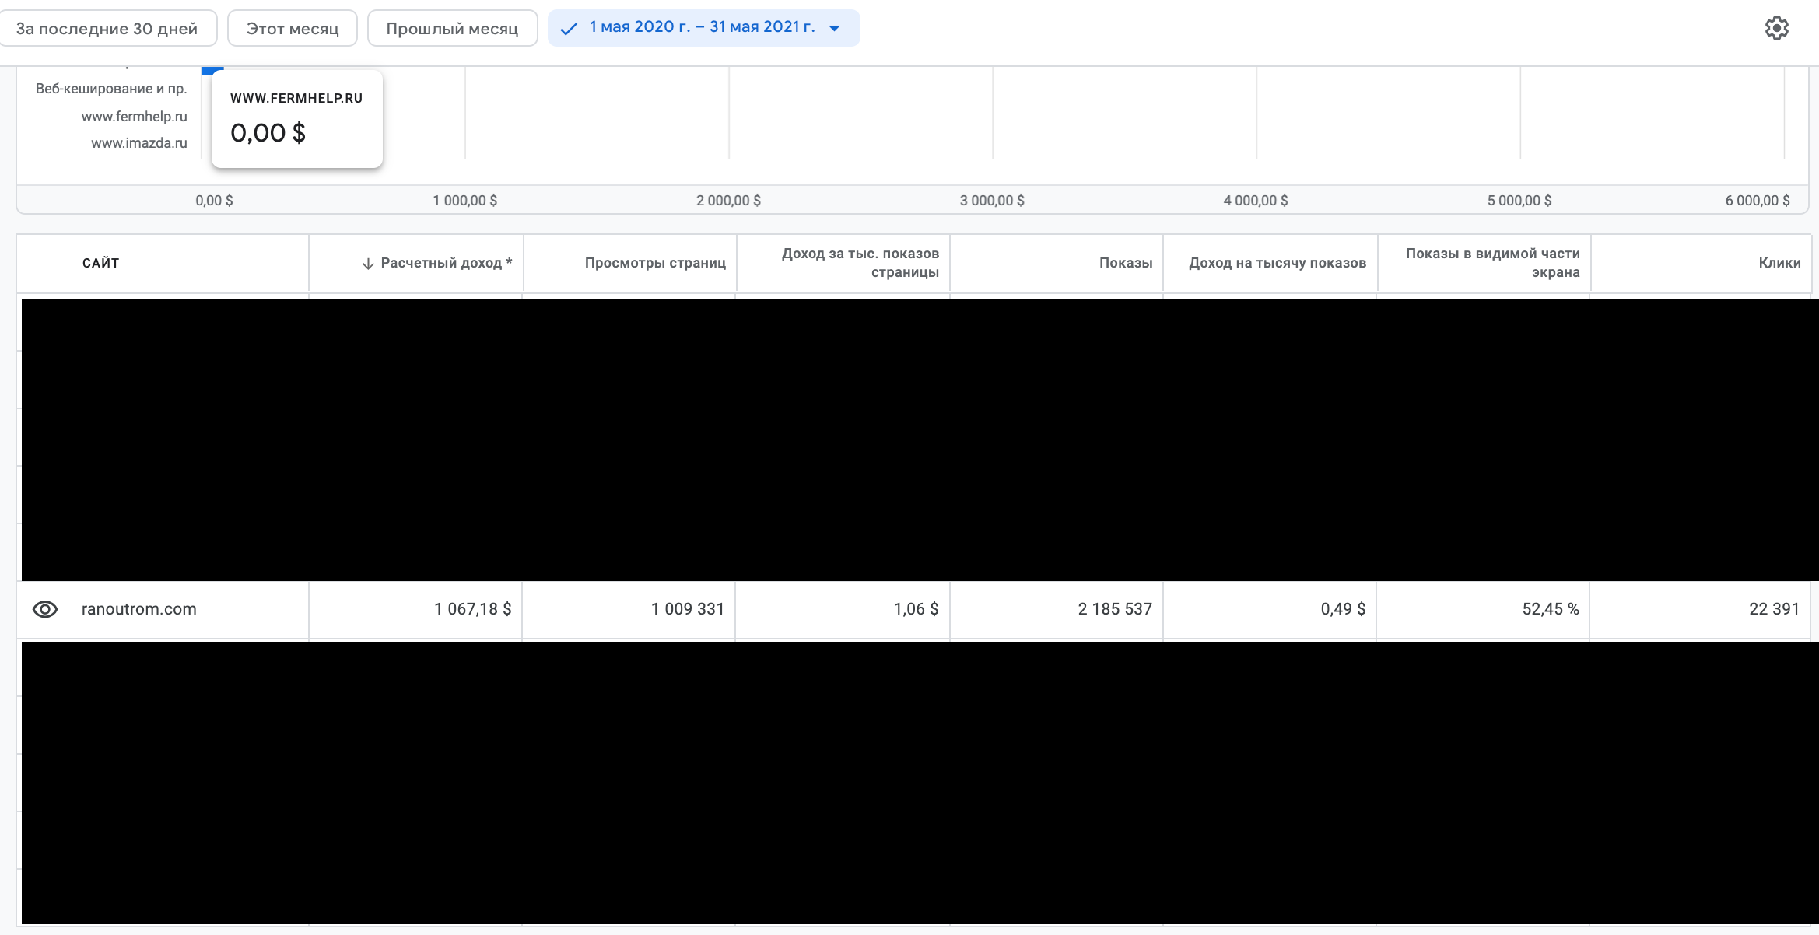Click 'САЙТ' column header
This screenshot has height=935, width=1819.
(100, 263)
